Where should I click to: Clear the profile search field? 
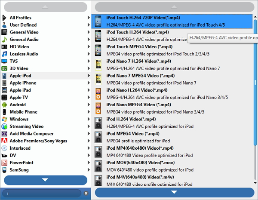[x=86, y=193]
